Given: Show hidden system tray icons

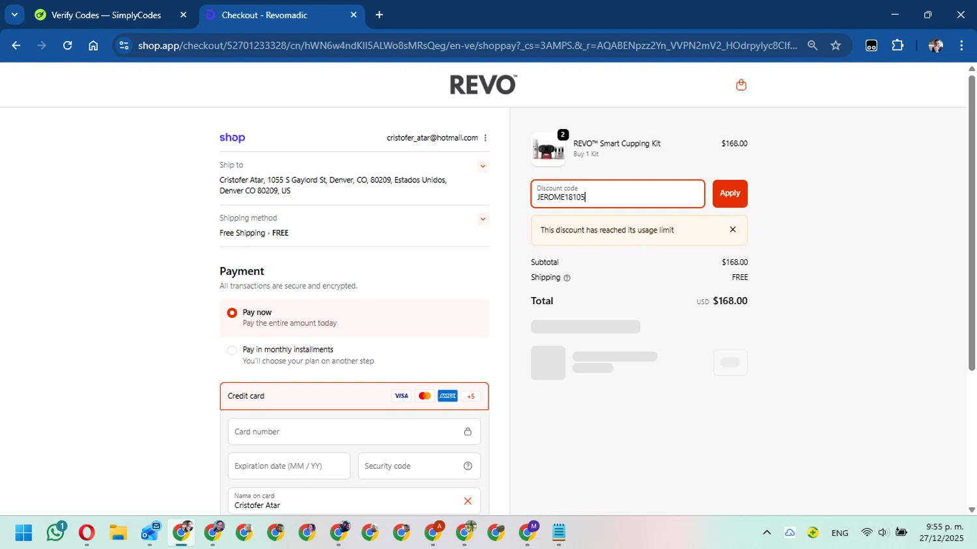Looking at the screenshot, I should click(767, 533).
